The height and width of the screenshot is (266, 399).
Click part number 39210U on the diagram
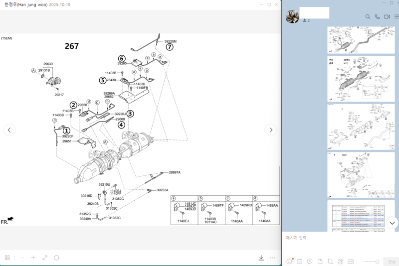pos(104,184)
